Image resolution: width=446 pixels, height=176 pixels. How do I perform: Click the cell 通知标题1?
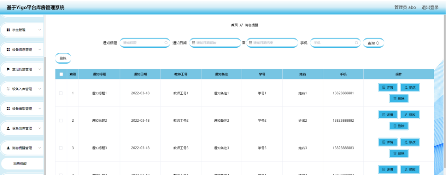99,93
